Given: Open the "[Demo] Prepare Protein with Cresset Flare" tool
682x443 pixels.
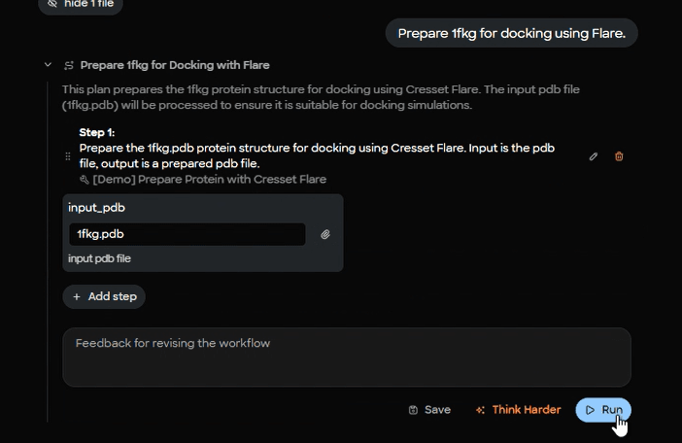Looking at the screenshot, I should pos(209,180).
